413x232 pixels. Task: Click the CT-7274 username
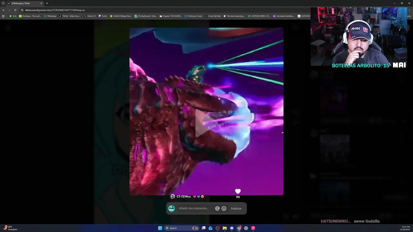[184, 197]
